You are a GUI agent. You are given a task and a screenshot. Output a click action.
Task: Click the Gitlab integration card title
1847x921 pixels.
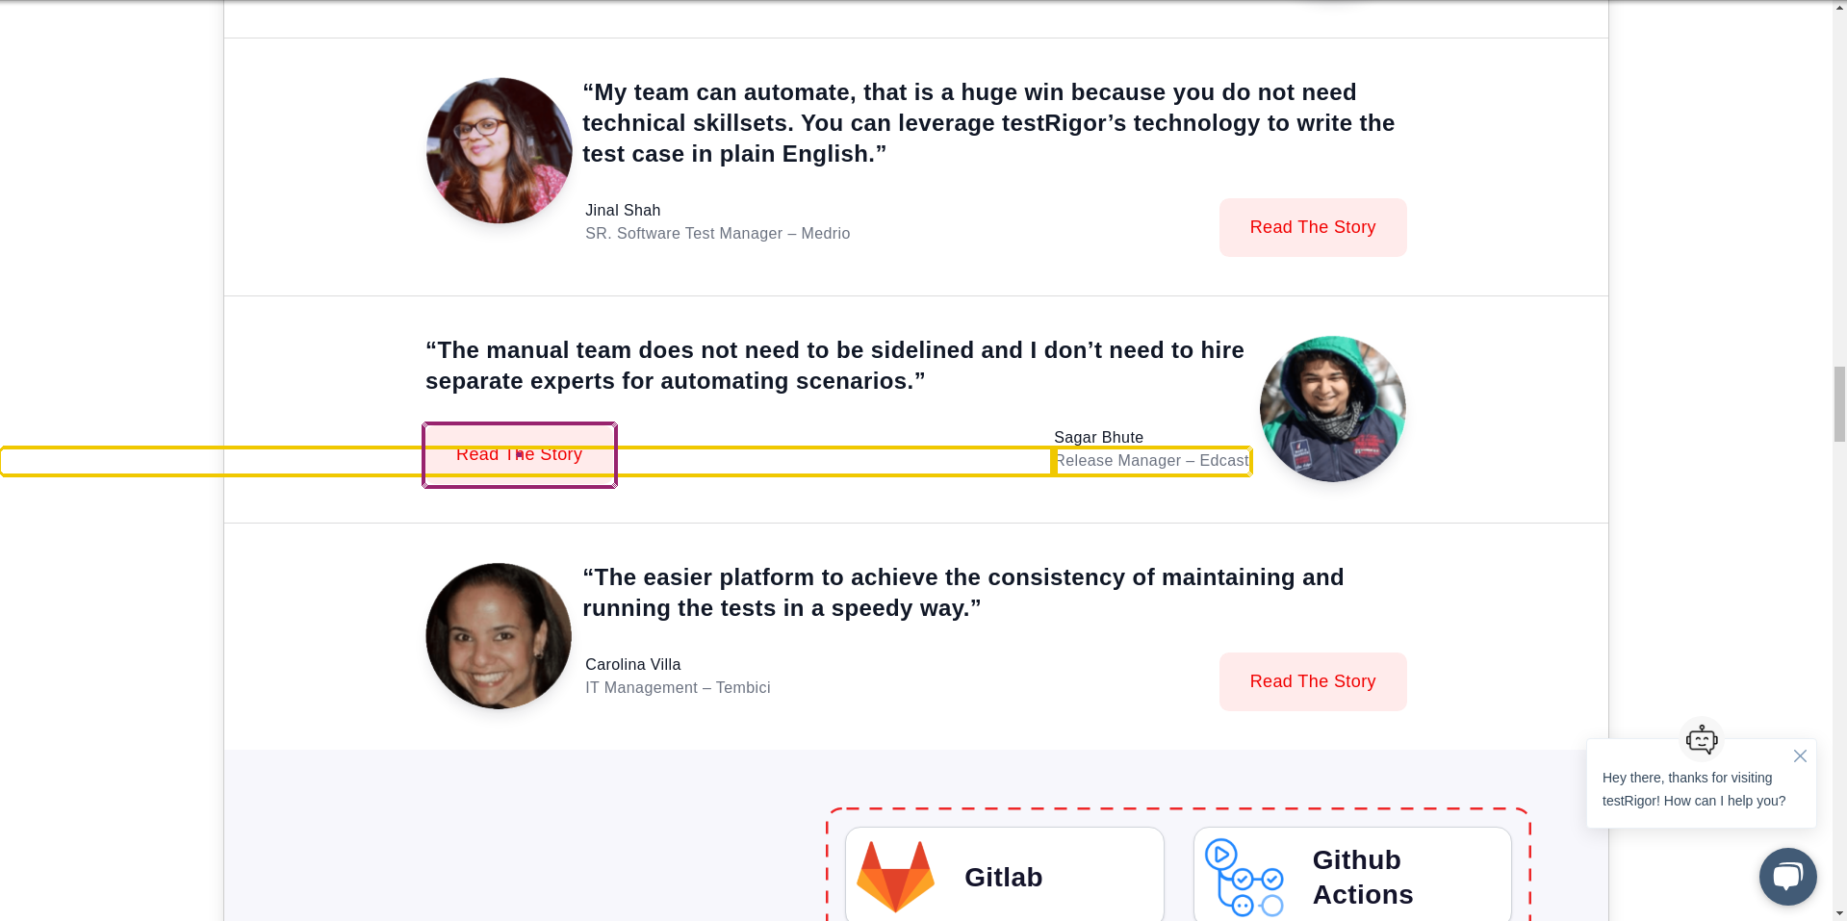pyautogui.click(x=1003, y=878)
